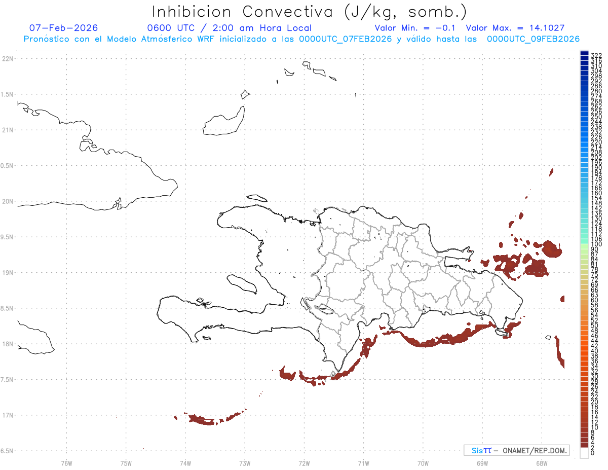Click the "160" color scale value

596,193
